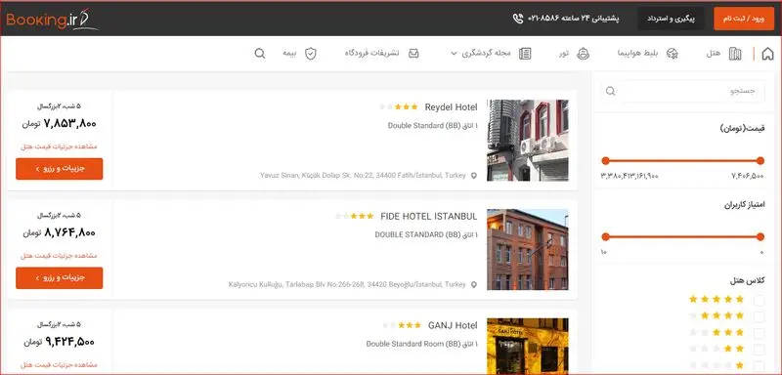Open the بلیط هواپیما menu item
The image size is (782, 375).
click(x=638, y=54)
